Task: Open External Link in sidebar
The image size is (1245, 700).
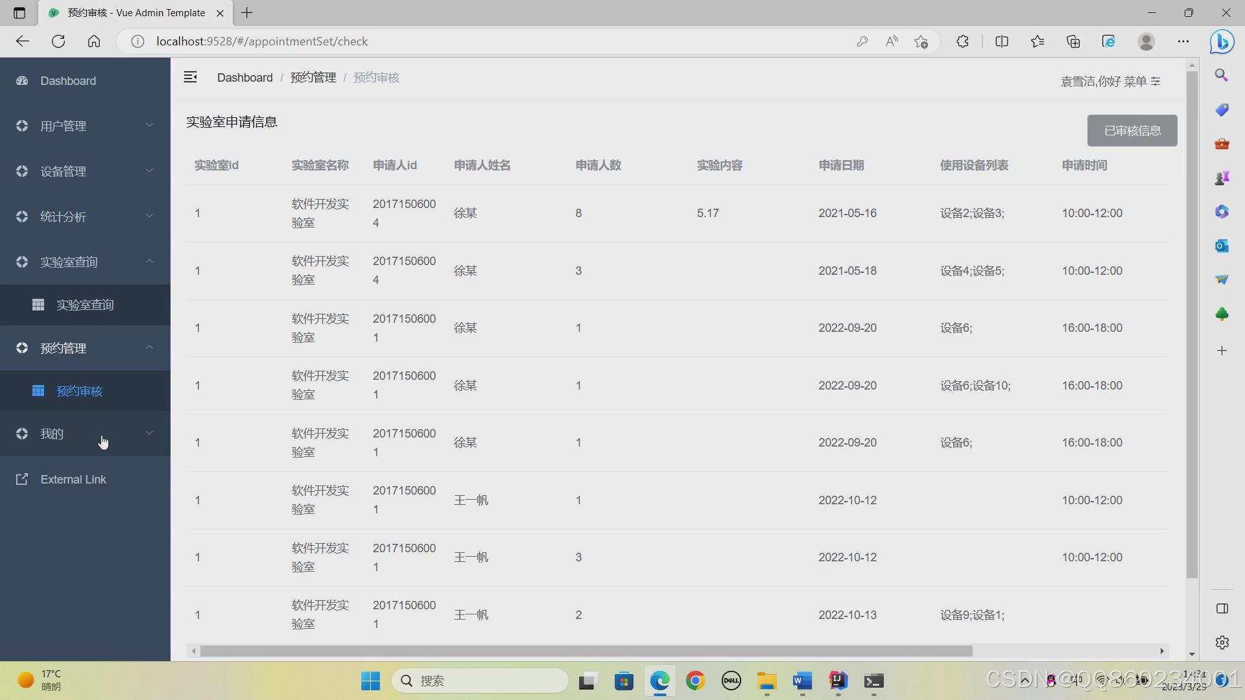Action: 73,480
